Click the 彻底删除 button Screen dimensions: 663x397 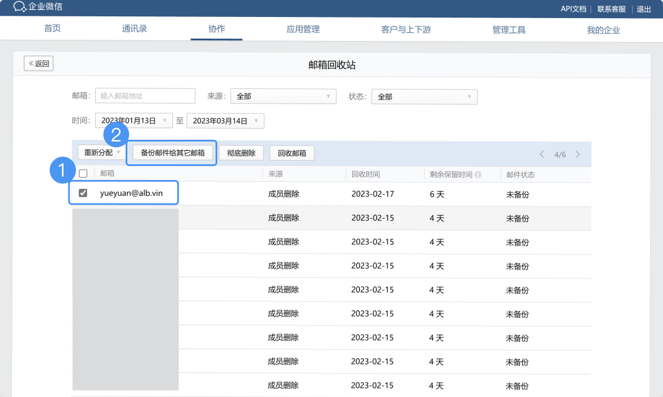point(242,153)
